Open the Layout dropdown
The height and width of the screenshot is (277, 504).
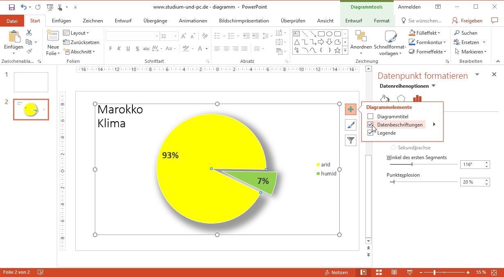point(76,33)
